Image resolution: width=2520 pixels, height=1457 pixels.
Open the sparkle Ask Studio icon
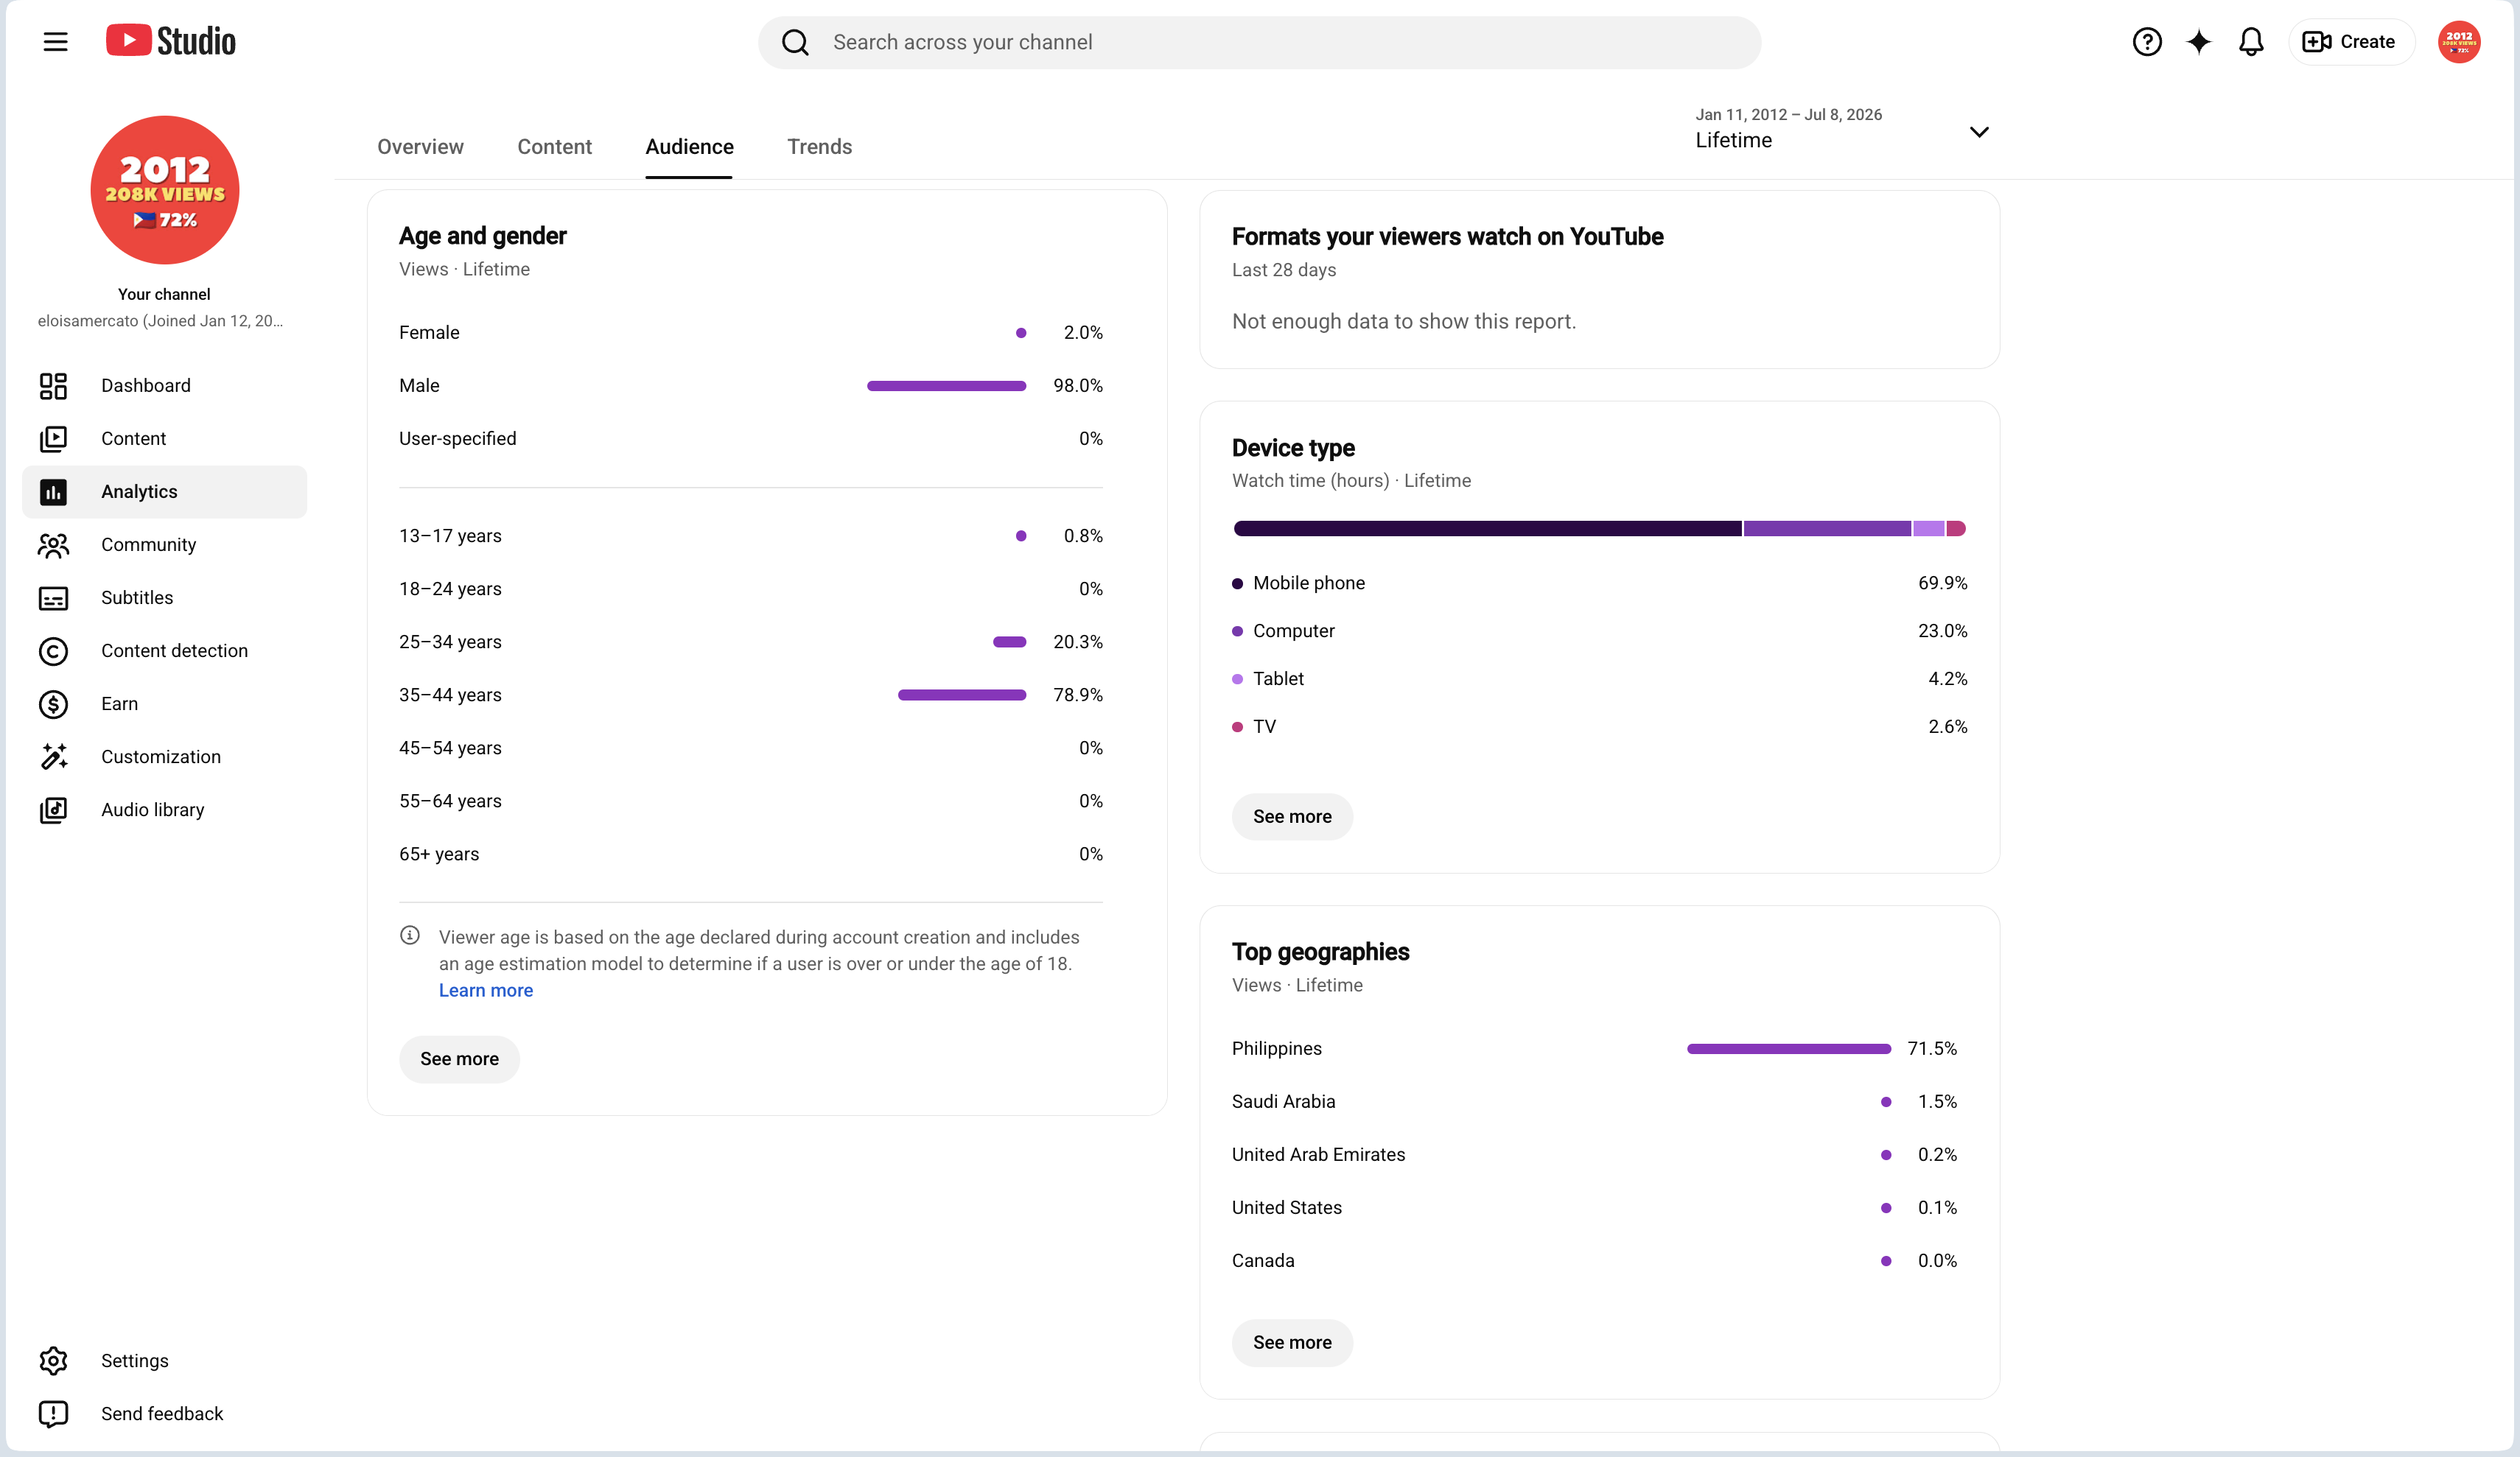click(2198, 42)
